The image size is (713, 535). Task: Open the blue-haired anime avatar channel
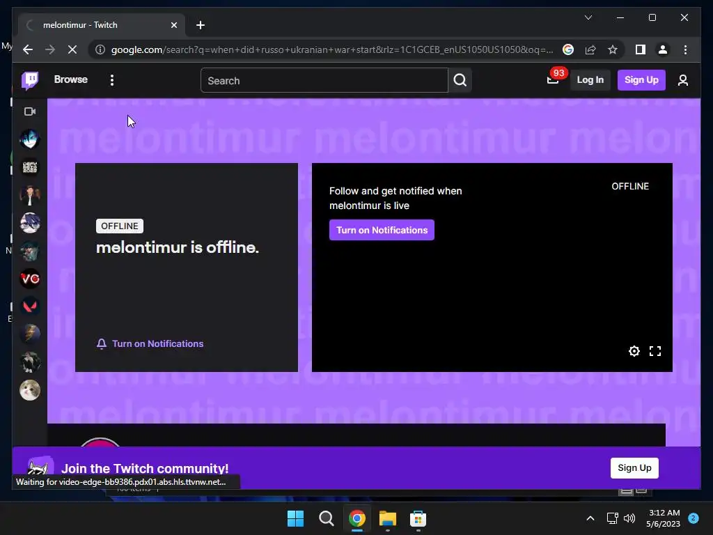(x=30, y=139)
